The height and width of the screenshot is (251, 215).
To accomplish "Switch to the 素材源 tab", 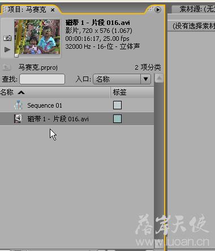I will pos(197,9).
